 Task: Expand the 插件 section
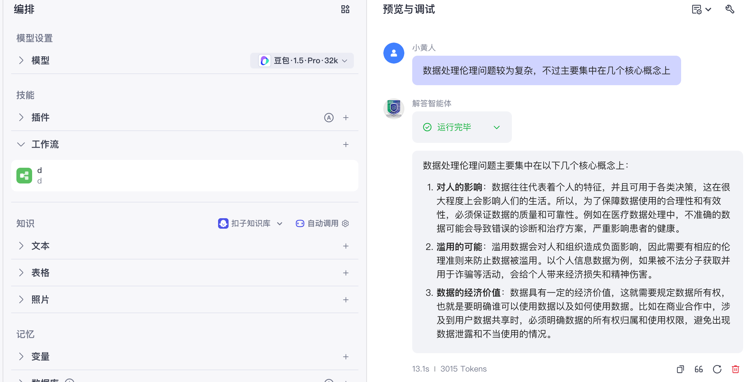click(x=21, y=118)
